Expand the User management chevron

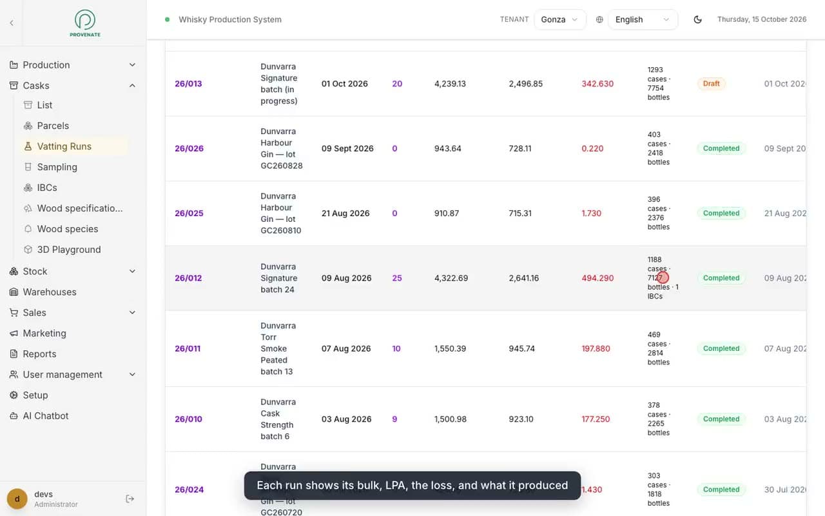click(x=132, y=375)
